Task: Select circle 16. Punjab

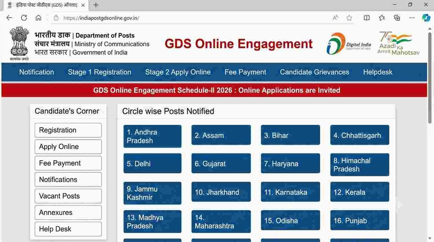Action: click(359, 220)
